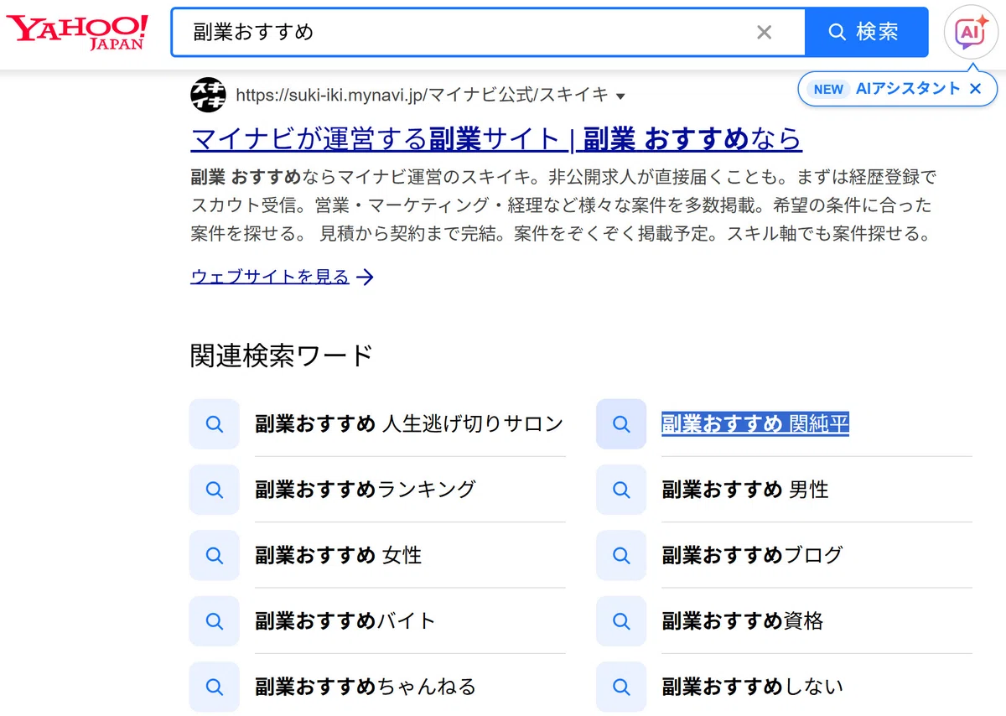Click search icon beside 人生逃げ切りサロン

[x=215, y=424]
